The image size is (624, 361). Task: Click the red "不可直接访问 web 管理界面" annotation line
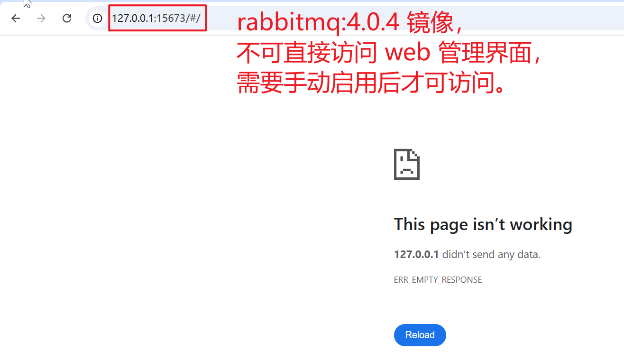[x=389, y=54]
